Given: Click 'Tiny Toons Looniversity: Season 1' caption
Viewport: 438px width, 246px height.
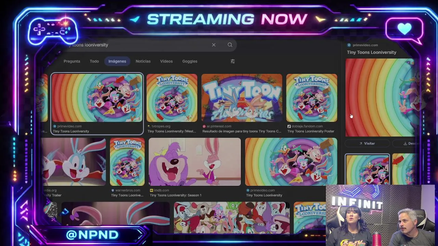Looking at the screenshot, I should [176, 195].
